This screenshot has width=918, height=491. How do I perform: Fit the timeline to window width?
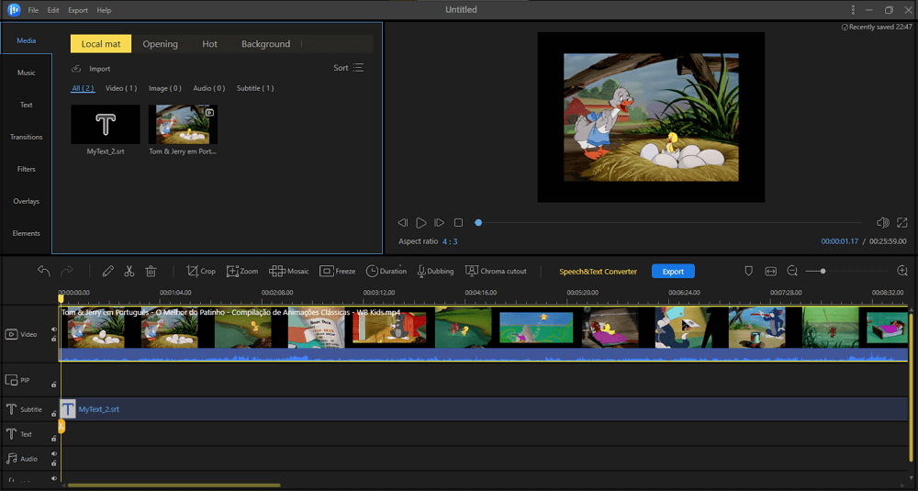(770, 271)
